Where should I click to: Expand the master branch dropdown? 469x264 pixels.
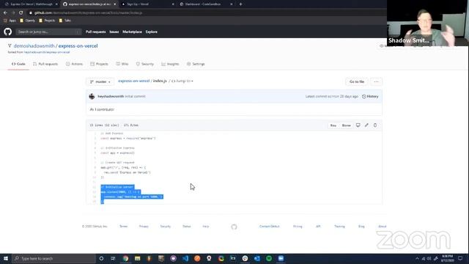[x=100, y=81]
